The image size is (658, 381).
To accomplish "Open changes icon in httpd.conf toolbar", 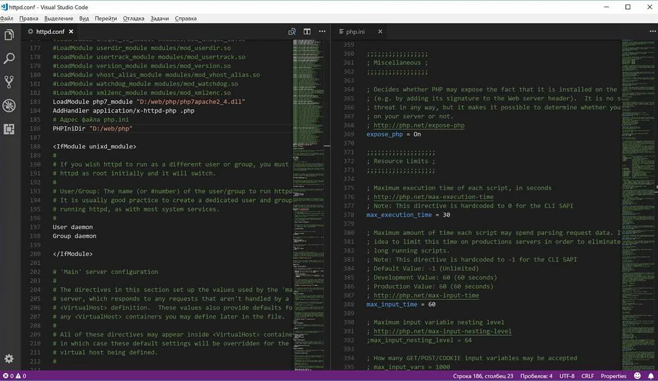I will (292, 32).
